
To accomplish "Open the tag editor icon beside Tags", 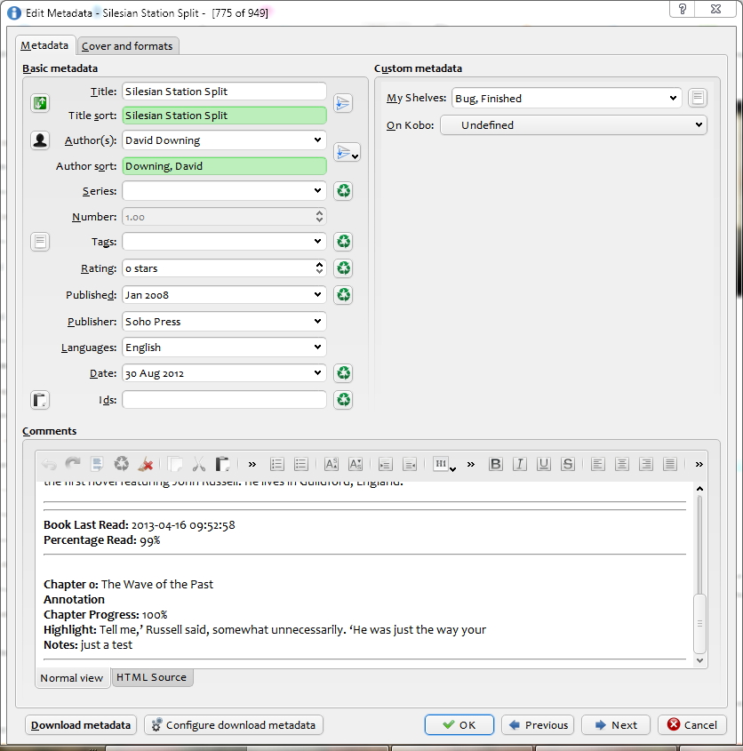I will pyautogui.click(x=40, y=242).
